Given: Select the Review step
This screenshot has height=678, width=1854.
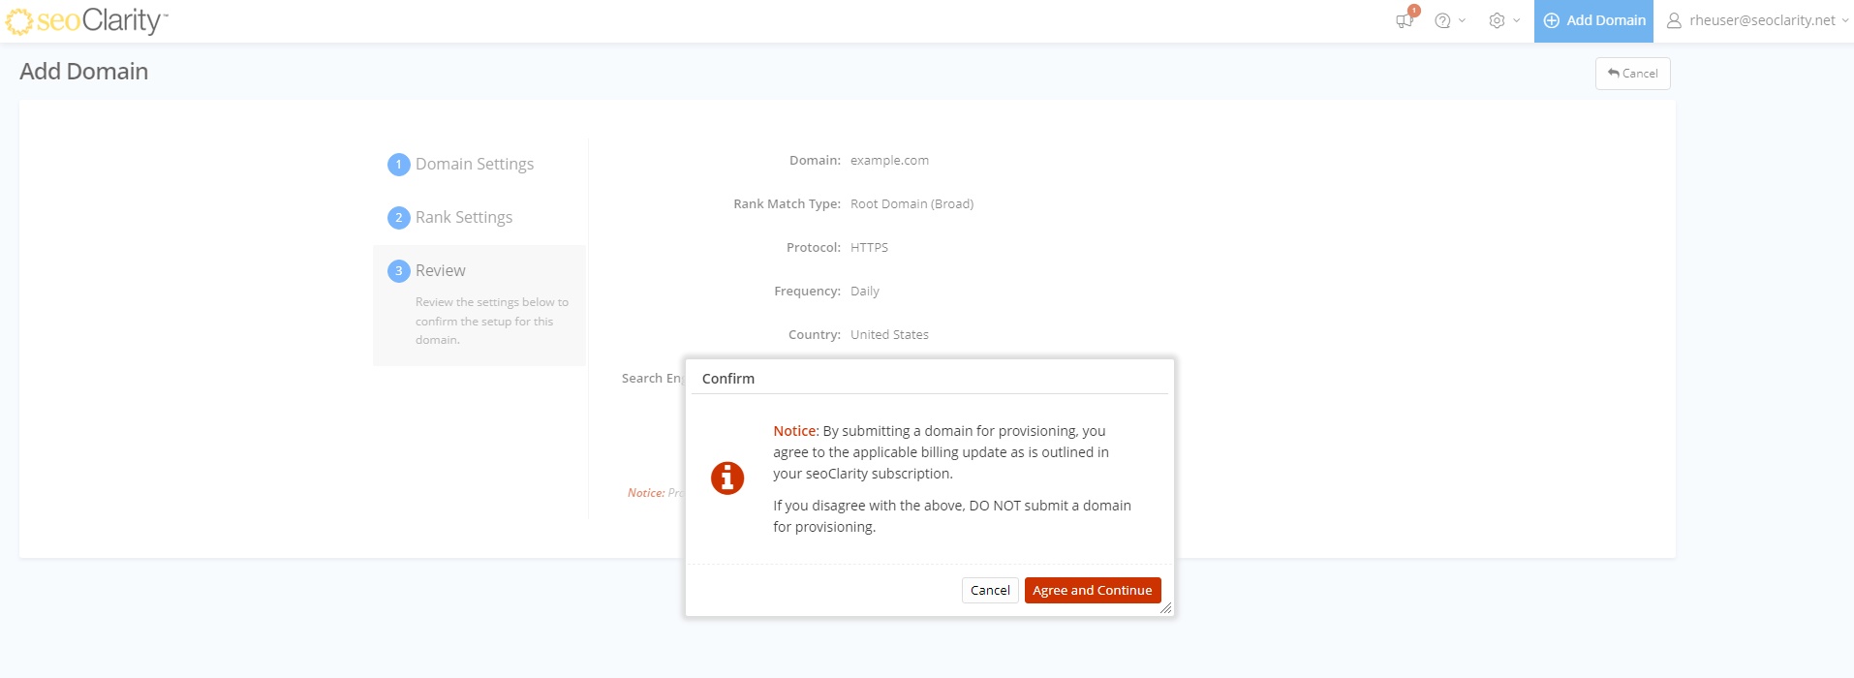Looking at the screenshot, I should (441, 271).
